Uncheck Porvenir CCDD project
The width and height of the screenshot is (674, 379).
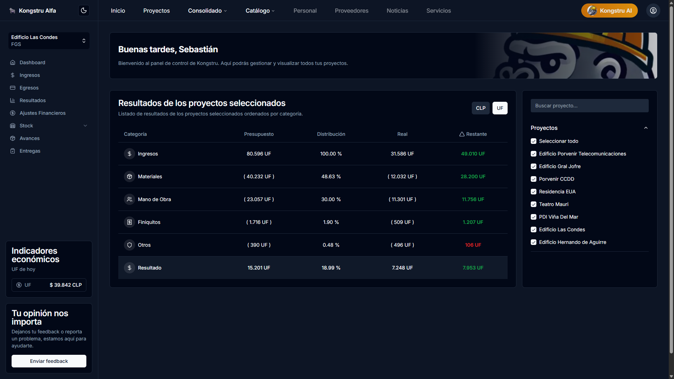[534, 179]
